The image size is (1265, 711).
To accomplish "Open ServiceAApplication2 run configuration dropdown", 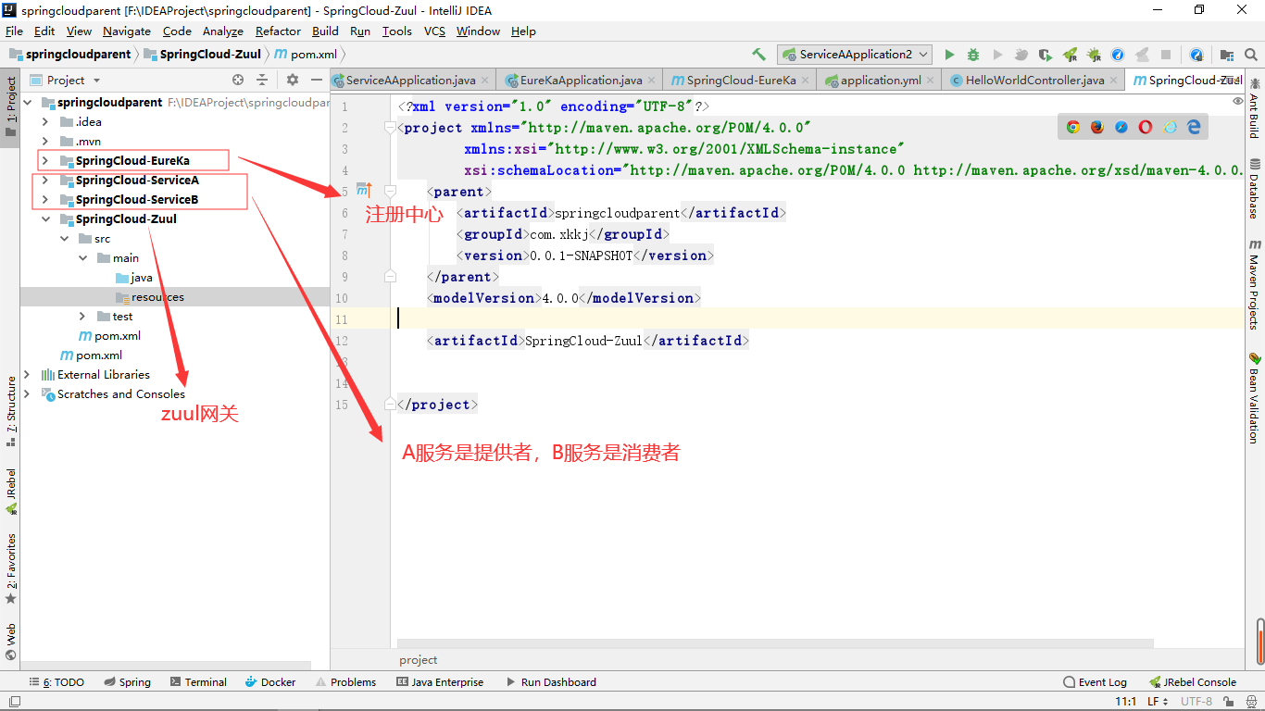I will click(x=855, y=55).
